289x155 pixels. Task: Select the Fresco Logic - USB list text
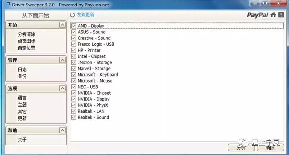click(x=96, y=44)
